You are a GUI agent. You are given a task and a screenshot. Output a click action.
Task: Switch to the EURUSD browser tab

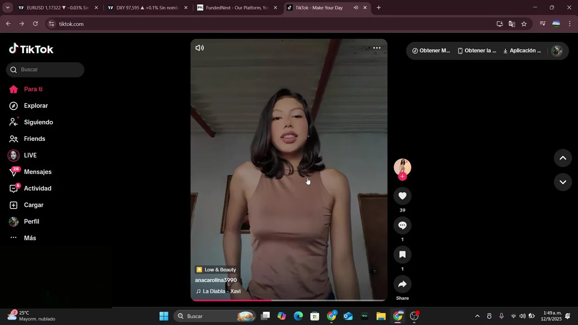pyautogui.click(x=58, y=8)
